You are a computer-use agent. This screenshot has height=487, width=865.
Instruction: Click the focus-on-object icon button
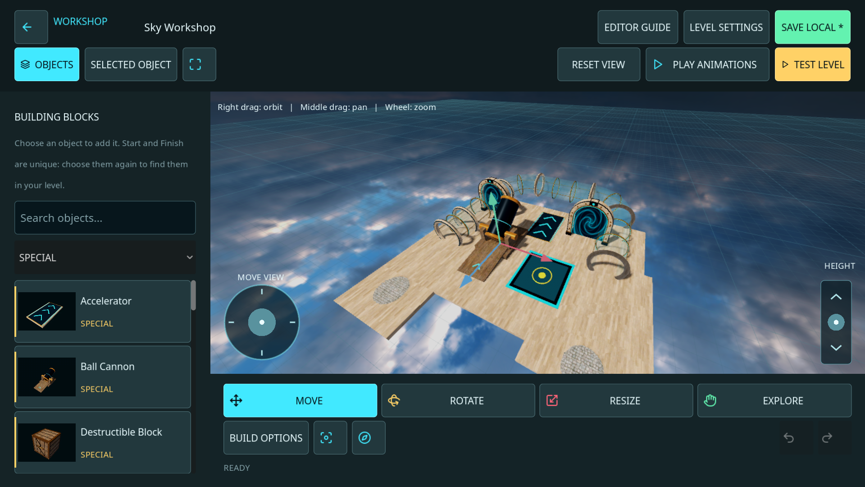point(330,438)
